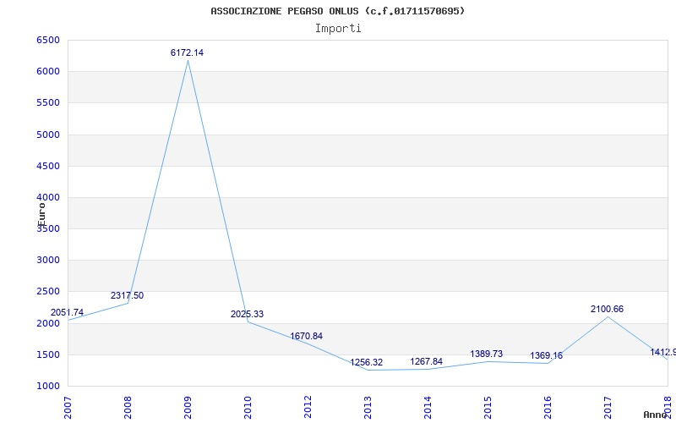Click the 2500 y-axis tick label
Viewport: 676px width, 423px height.
click(x=48, y=292)
